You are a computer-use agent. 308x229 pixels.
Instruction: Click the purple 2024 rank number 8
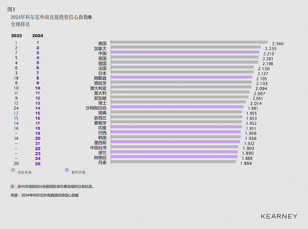point(38,78)
